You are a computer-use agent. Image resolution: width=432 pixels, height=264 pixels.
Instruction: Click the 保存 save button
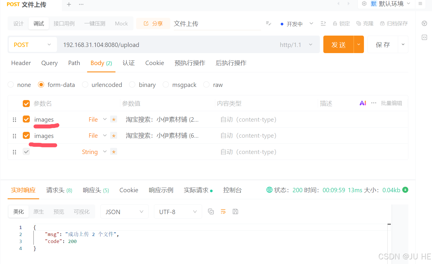(x=383, y=44)
